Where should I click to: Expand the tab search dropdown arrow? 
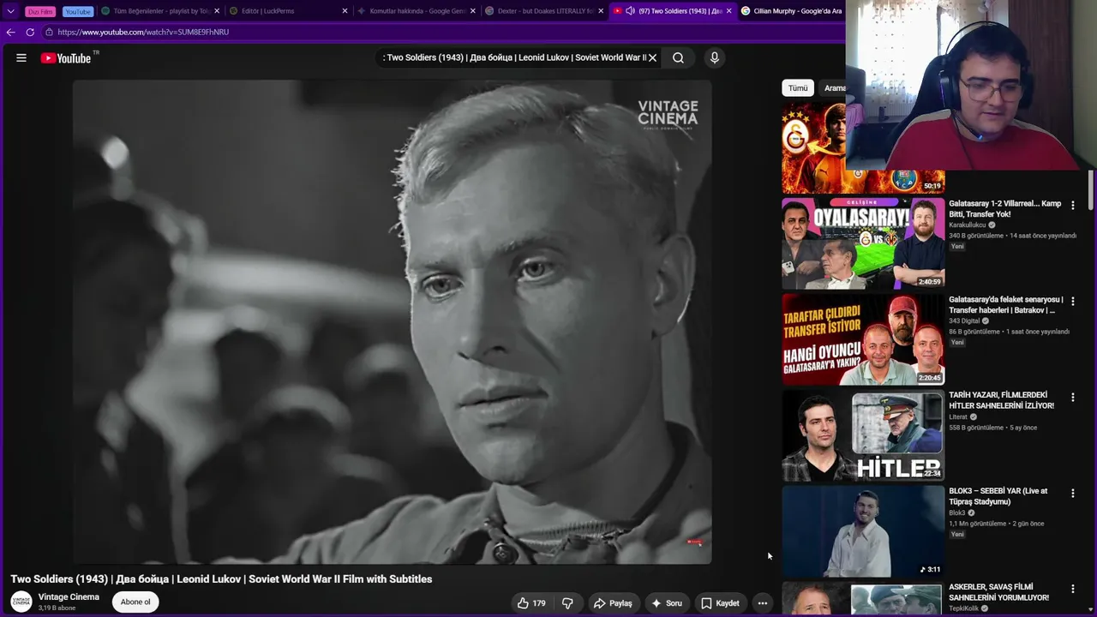pos(10,11)
